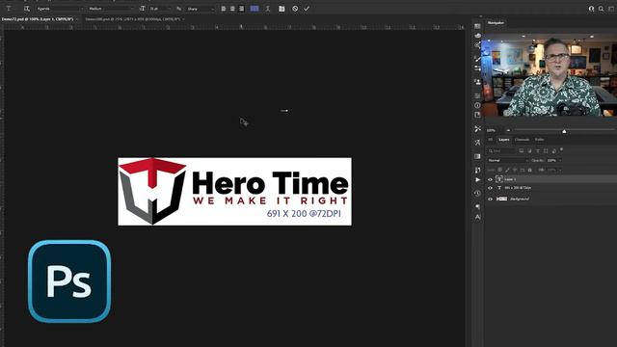Hide the Layer 1 text layer
This screenshot has width=617, height=347.
(x=491, y=179)
